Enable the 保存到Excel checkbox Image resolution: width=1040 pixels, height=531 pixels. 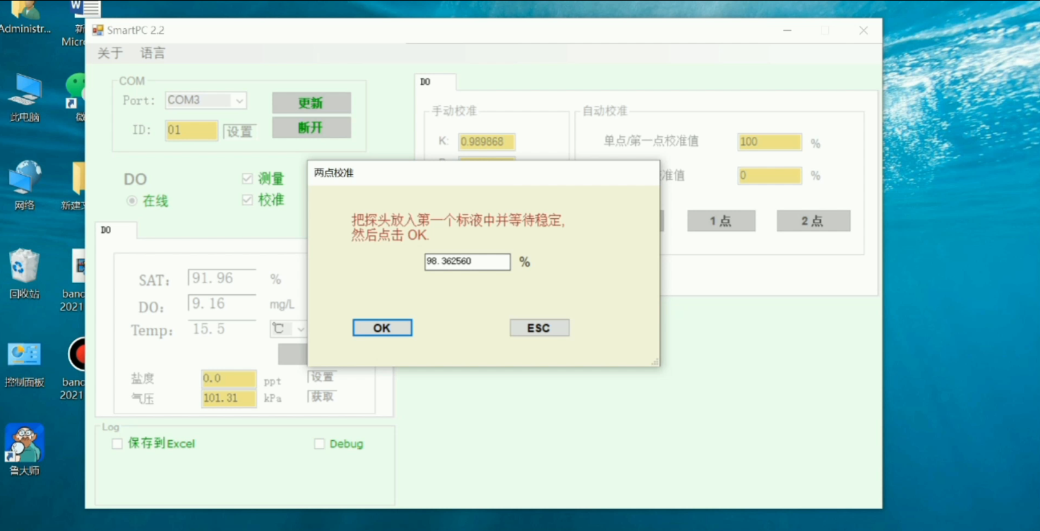(x=117, y=444)
